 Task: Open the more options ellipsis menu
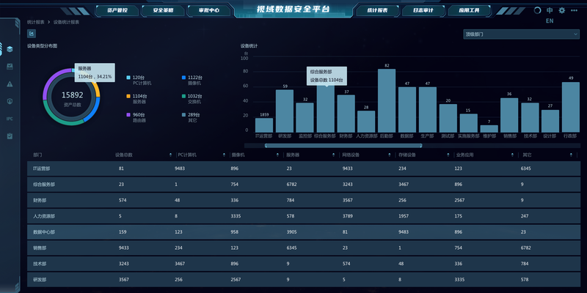point(574,10)
